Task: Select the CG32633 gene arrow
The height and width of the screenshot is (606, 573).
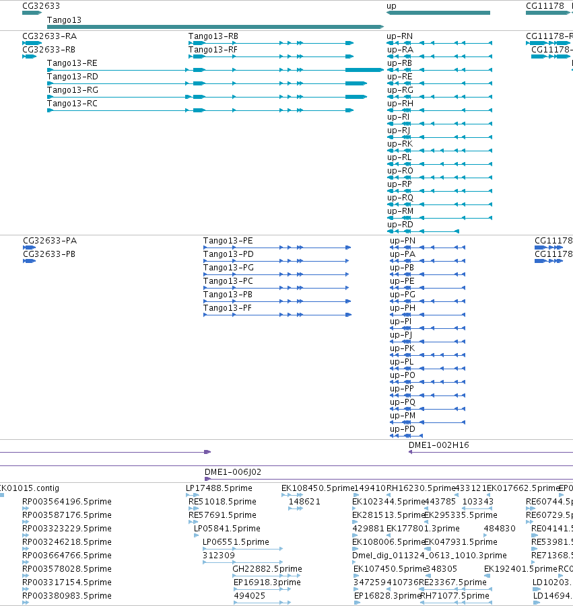Action: [x=32, y=13]
